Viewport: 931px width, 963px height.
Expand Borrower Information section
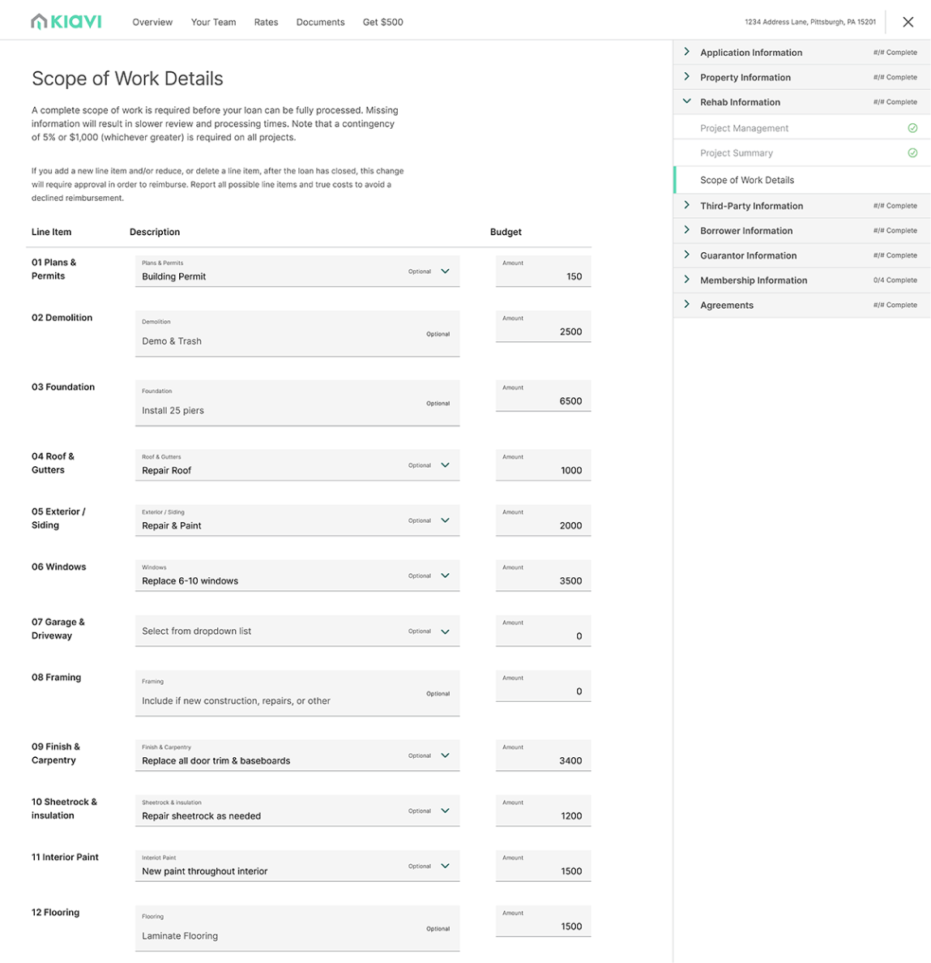[x=801, y=230]
